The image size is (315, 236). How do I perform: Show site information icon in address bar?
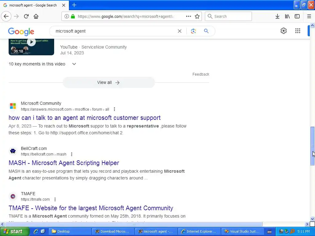point(66,16)
